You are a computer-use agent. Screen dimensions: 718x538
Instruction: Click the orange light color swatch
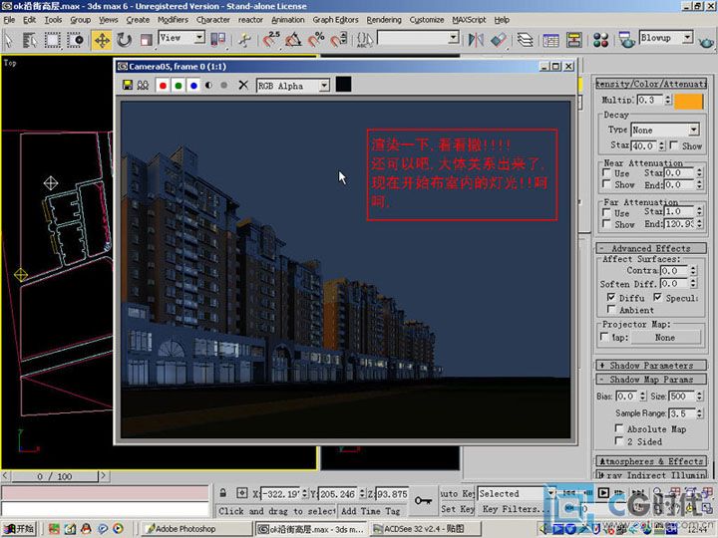pos(689,101)
